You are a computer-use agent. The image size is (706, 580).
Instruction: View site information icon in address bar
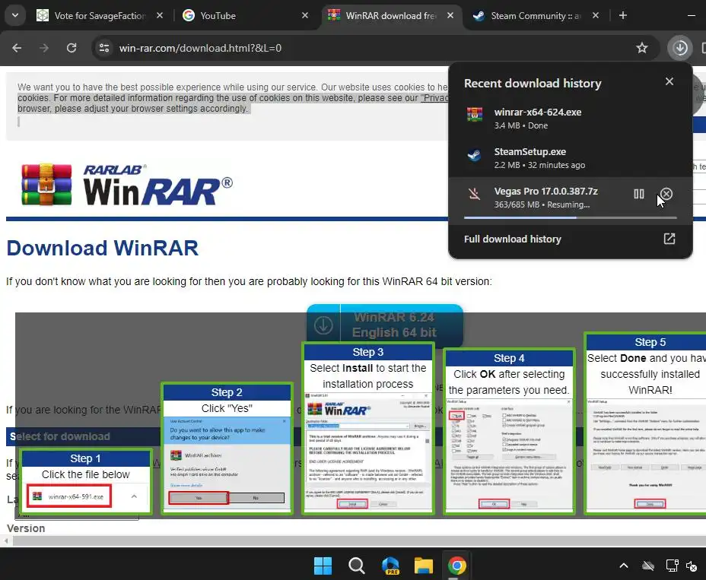(104, 48)
